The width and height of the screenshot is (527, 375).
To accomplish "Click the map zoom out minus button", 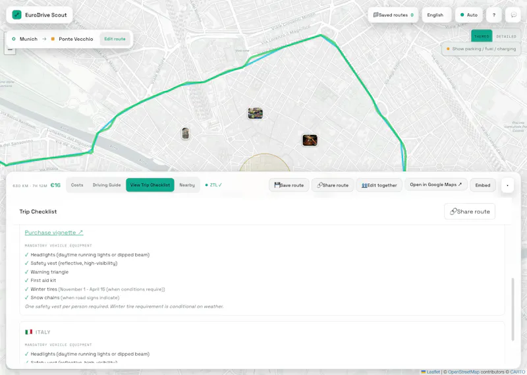I will click(10, 50).
